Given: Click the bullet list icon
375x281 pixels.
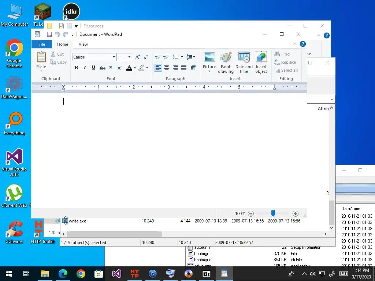Looking at the screenshot, I should click(176, 57).
